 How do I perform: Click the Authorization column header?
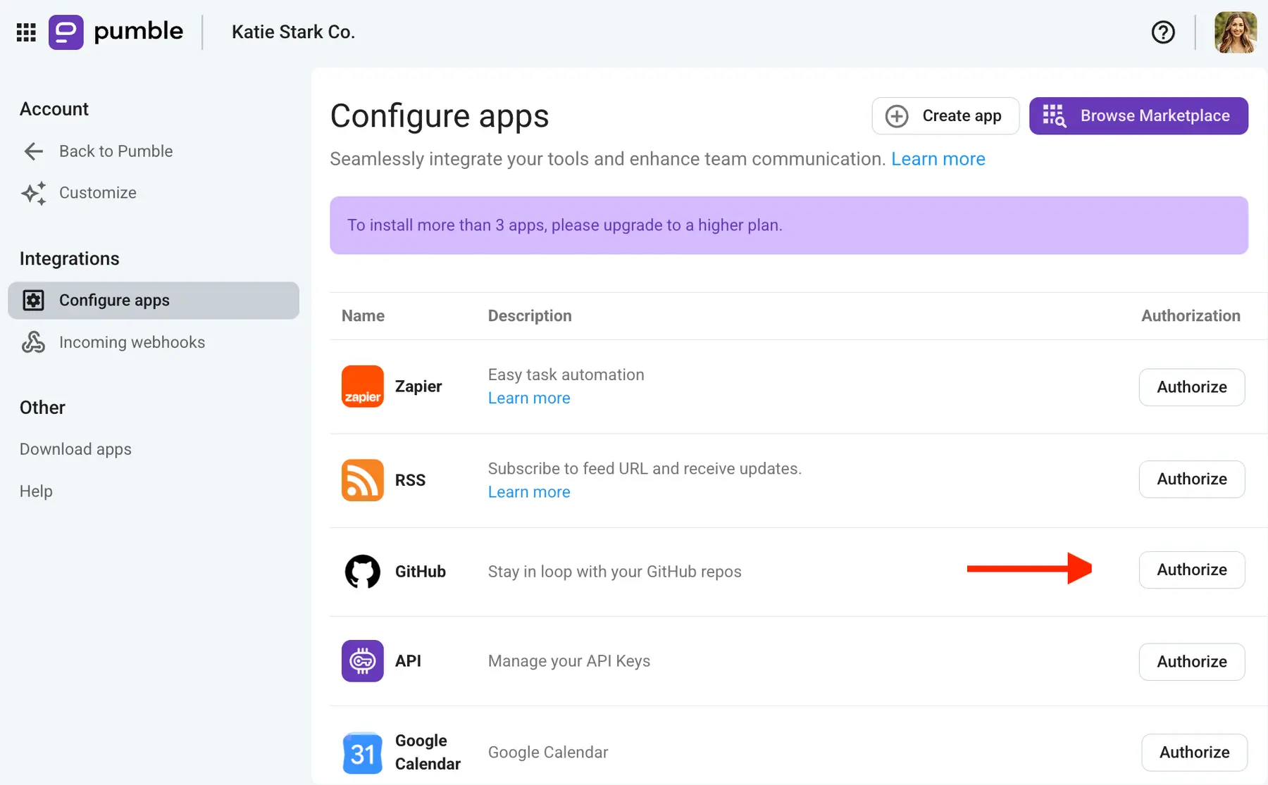[x=1191, y=316]
